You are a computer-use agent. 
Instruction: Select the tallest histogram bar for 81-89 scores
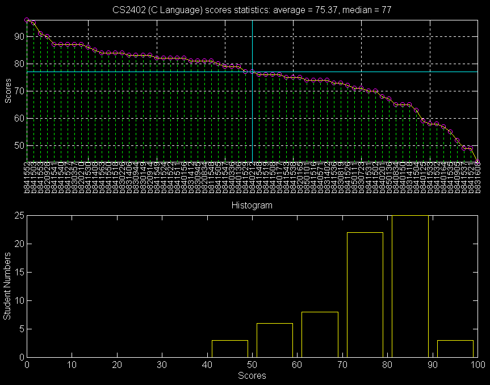click(x=410, y=284)
